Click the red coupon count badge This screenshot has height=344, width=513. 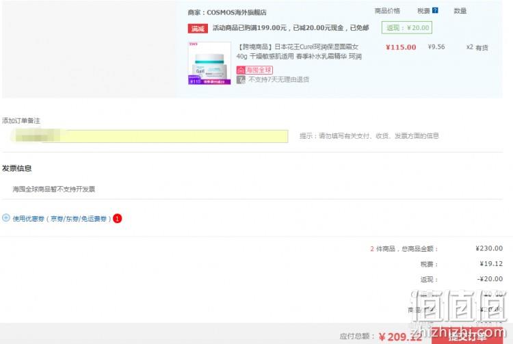pyautogui.click(x=117, y=218)
